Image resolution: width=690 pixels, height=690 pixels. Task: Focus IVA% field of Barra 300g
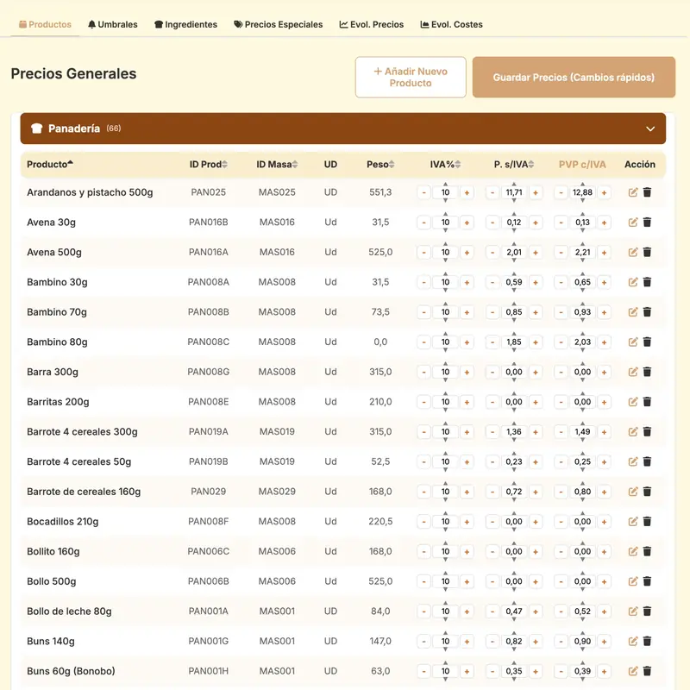tap(445, 372)
